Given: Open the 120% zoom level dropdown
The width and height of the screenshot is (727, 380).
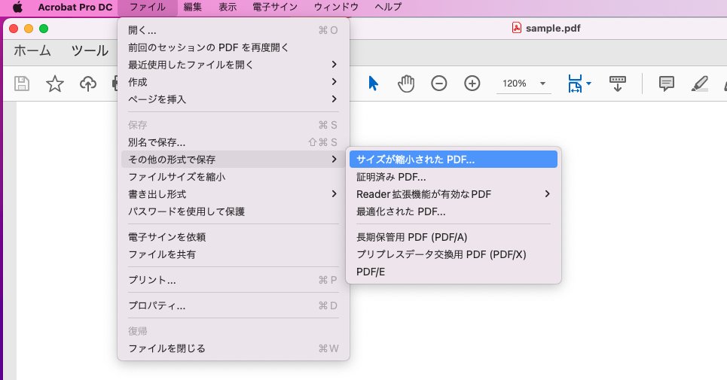Looking at the screenshot, I should pyautogui.click(x=542, y=84).
